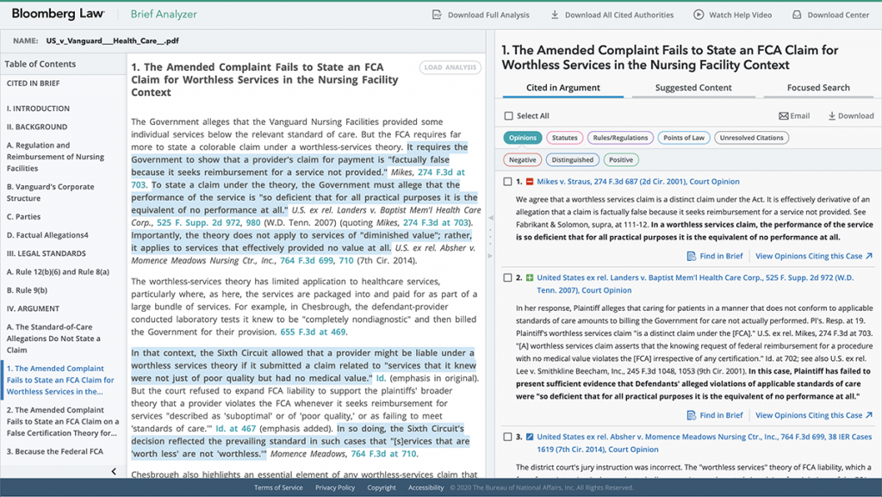Open Regulation and Reimbursement of Nursing Facilities section
The width and height of the screenshot is (882, 497).
click(55, 157)
